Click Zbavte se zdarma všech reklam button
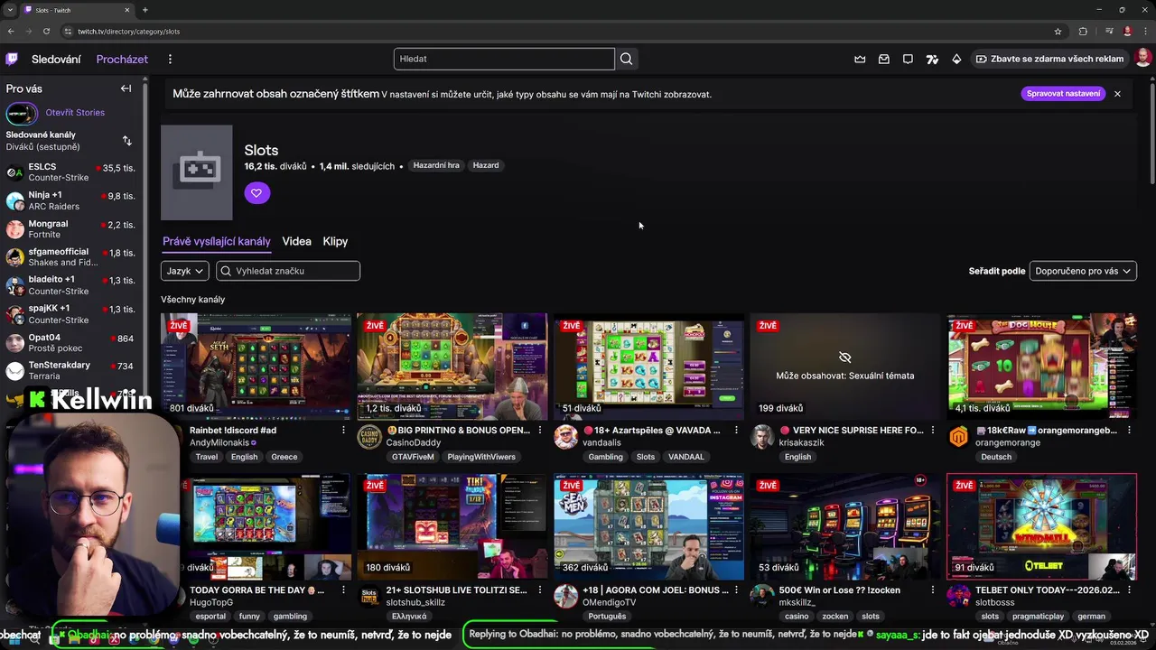This screenshot has width=1156, height=650. coord(1049,59)
